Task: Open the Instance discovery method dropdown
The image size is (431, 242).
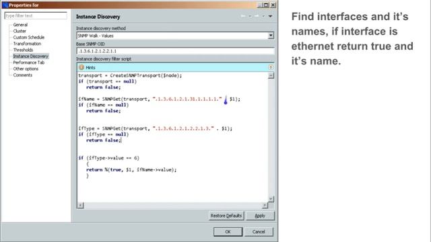Action: (x=271, y=36)
